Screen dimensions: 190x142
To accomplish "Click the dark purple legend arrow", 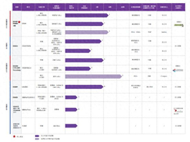I will 37,136.
